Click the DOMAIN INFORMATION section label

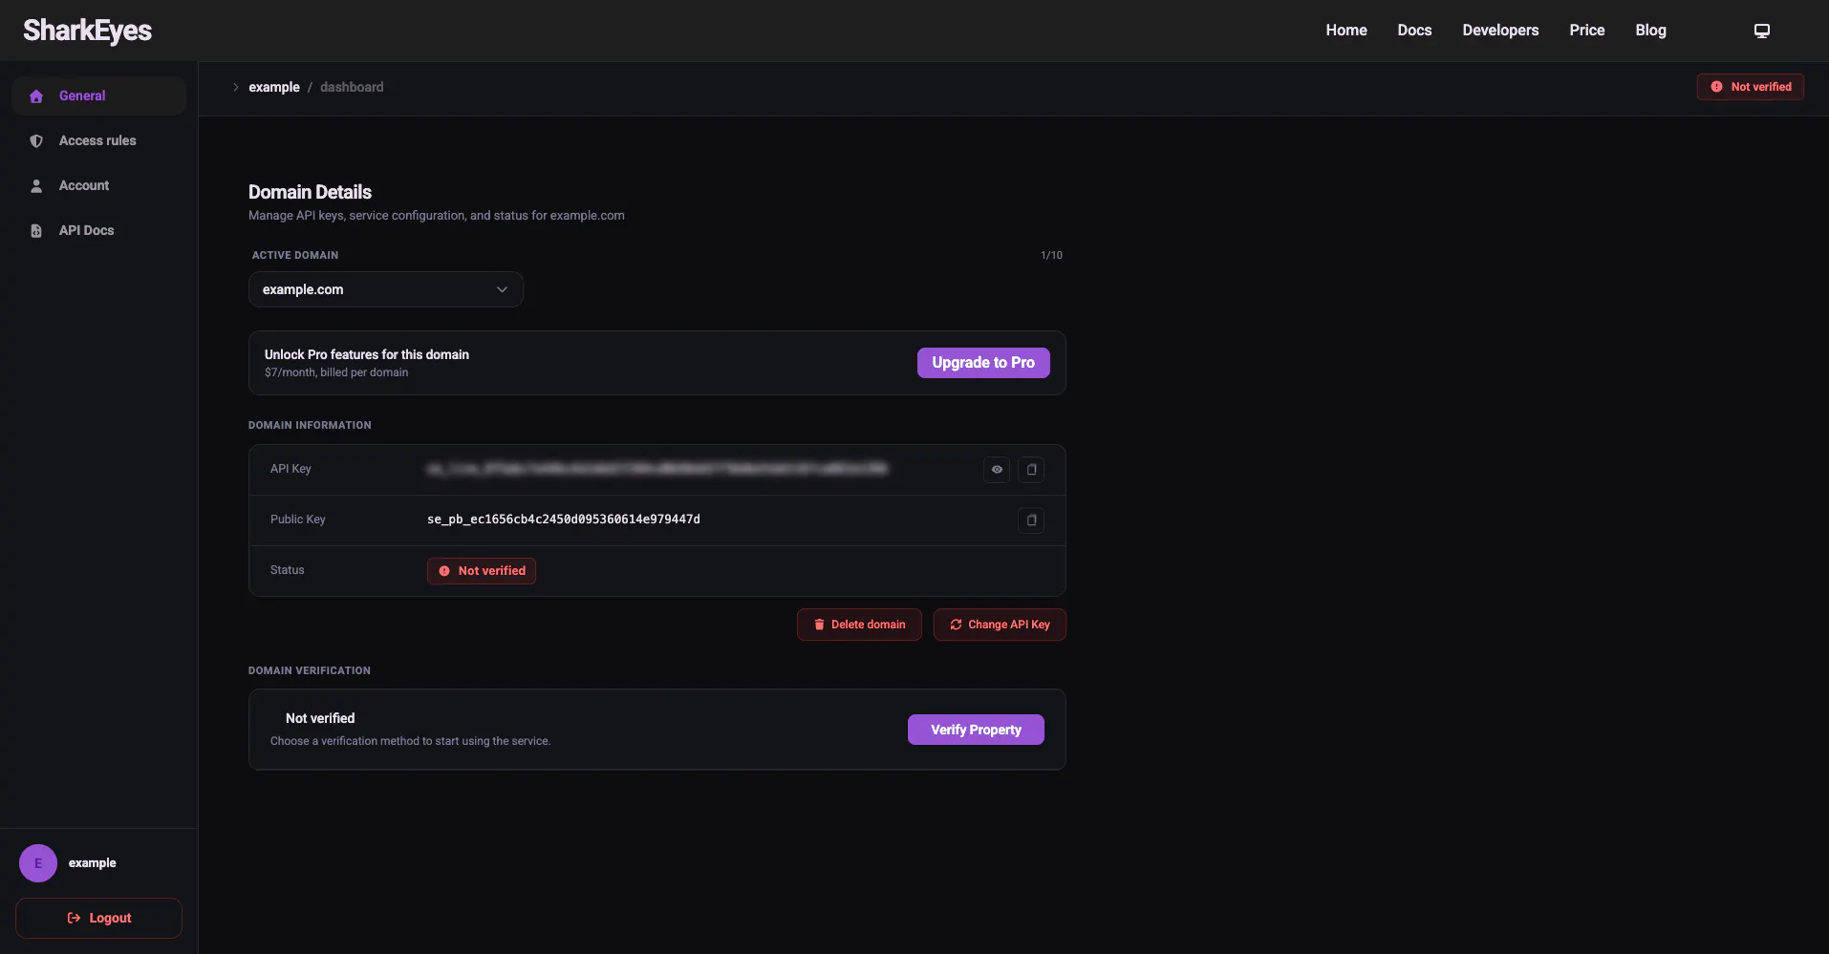pyautogui.click(x=310, y=425)
